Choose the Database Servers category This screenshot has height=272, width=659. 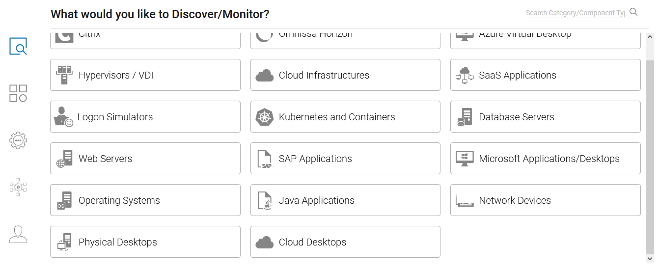(546, 117)
